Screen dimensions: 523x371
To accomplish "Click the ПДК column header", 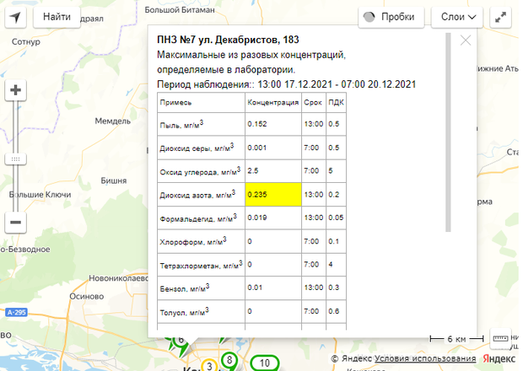I will pyautogui.click(x=336, y=103).
